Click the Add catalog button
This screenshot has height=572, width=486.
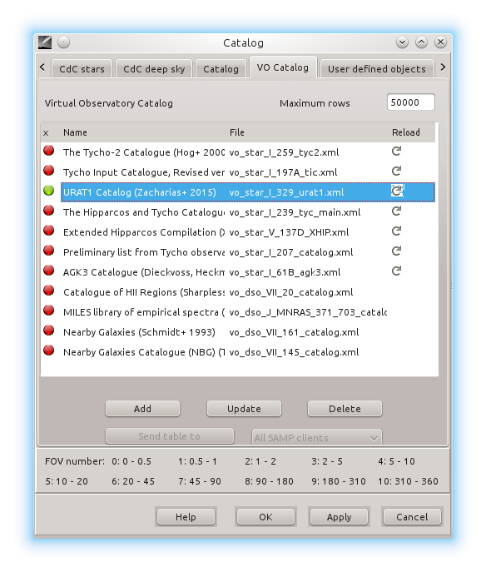(x=142, y=409)
